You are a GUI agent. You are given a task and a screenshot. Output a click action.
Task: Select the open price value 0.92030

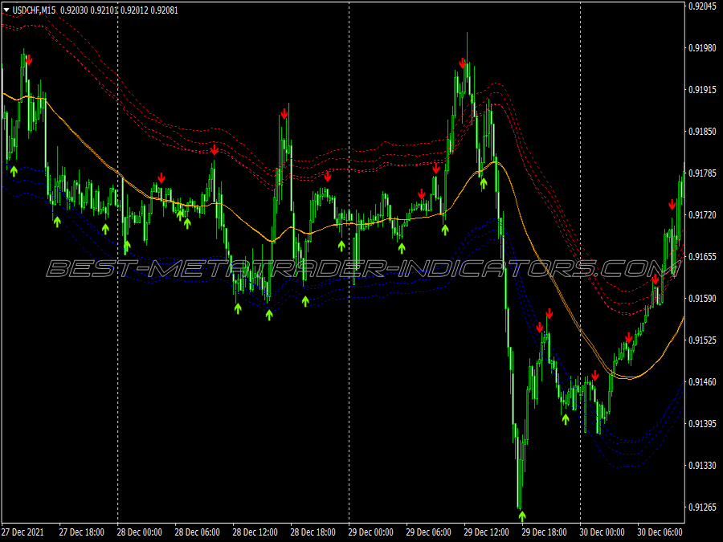[x=74, y=10]
